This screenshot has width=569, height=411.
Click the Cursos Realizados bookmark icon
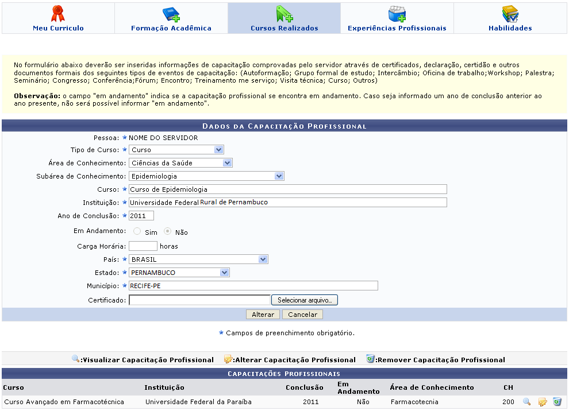pyautogui.click(x=284, y=14)
